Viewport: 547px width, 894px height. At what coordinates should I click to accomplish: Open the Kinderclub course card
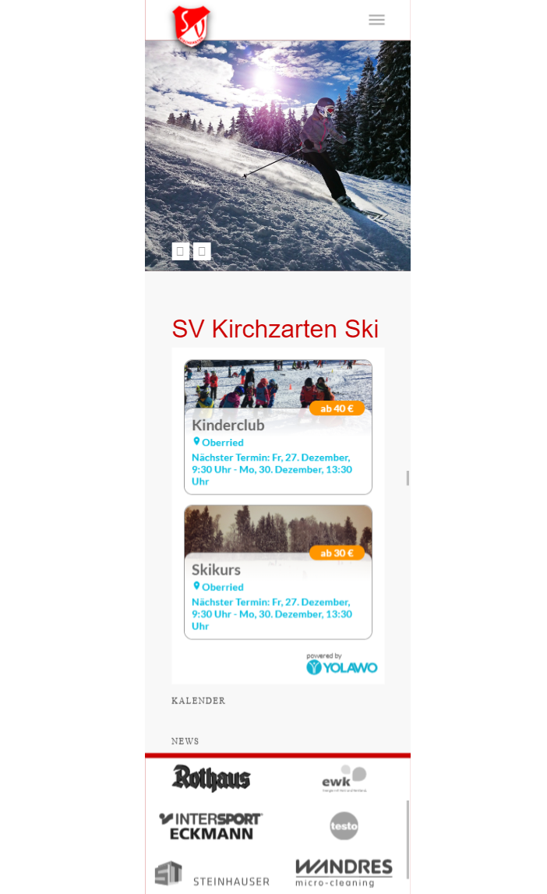[x=278, y=427]
